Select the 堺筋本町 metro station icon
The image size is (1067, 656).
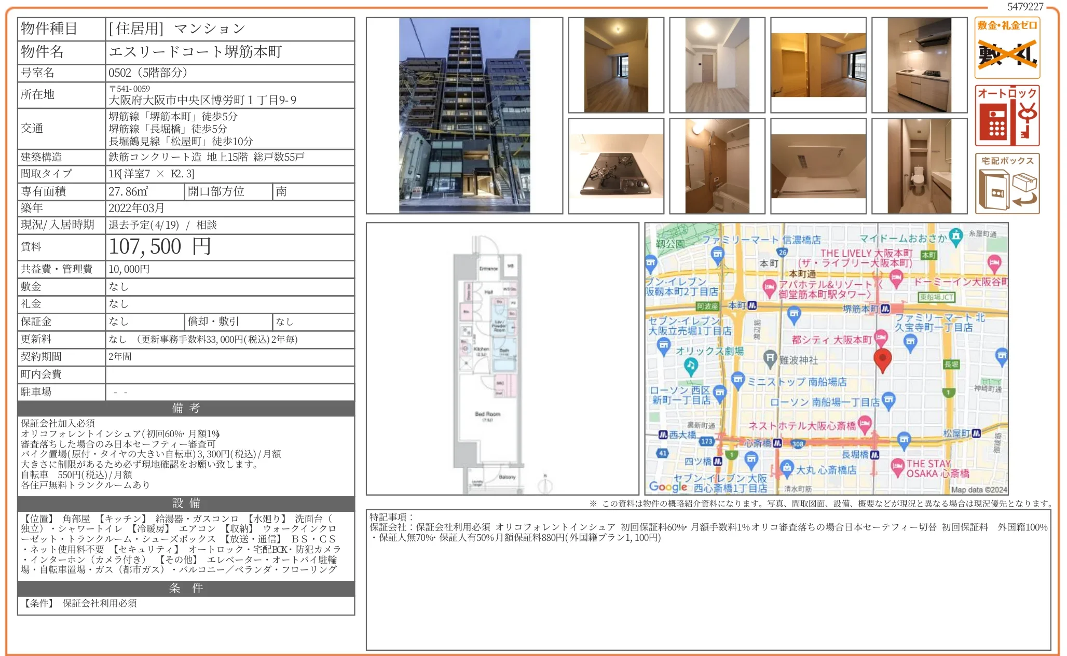885,309
